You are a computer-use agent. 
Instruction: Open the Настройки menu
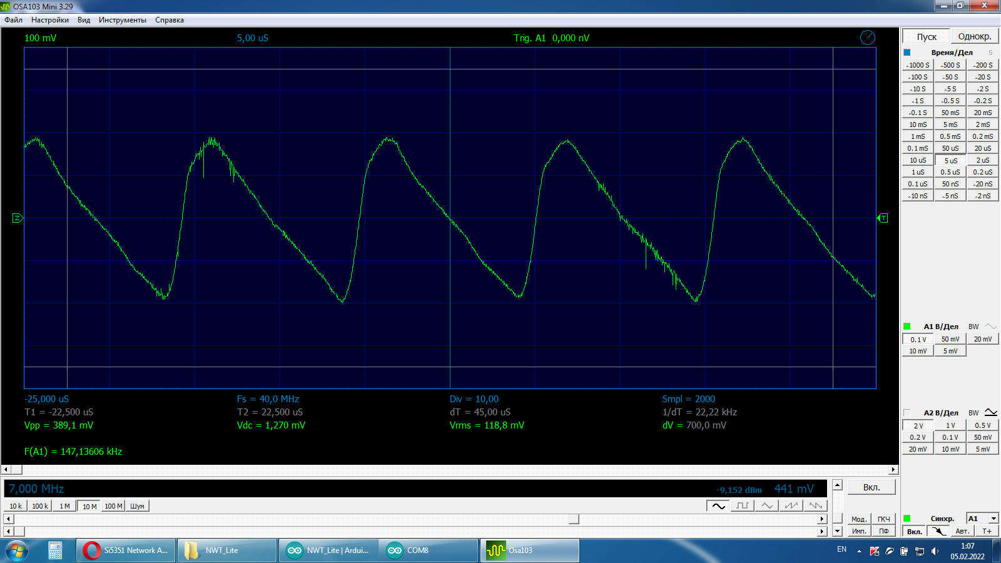(x=50, y=20)
